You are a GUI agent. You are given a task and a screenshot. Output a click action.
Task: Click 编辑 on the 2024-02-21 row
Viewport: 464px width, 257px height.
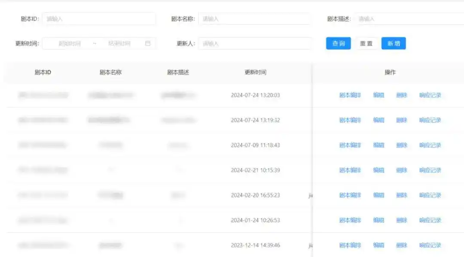[x=379, y=170]
